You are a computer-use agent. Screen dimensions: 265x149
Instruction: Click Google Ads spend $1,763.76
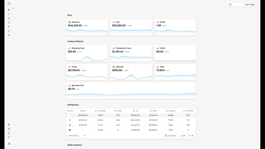(83, 125)
